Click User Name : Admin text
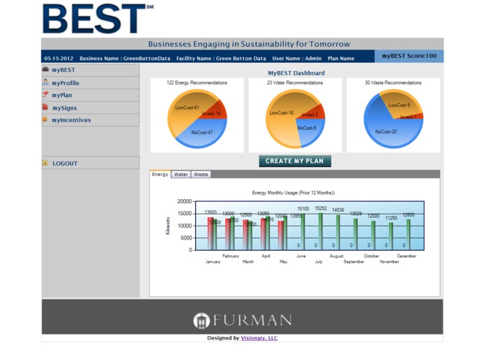 [297, 58]
